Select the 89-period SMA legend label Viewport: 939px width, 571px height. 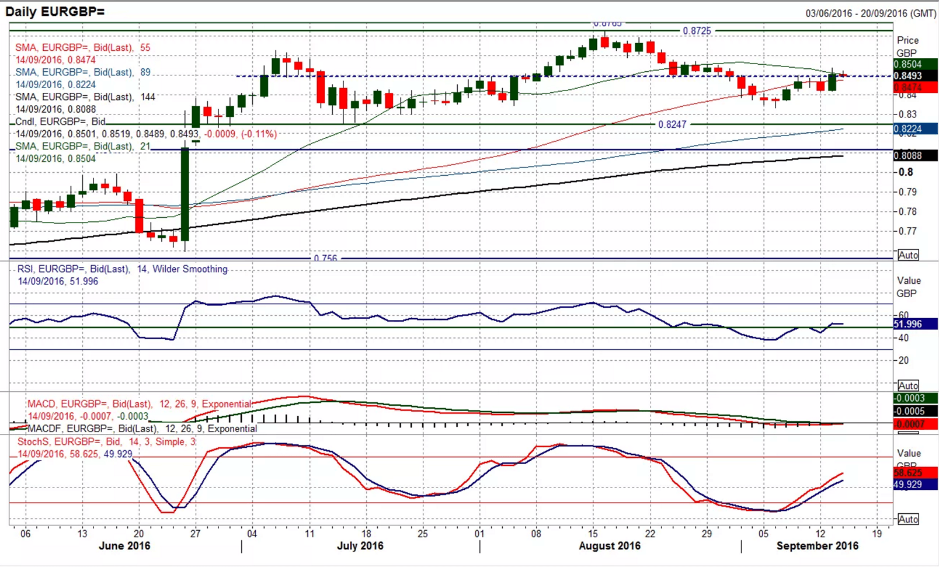point(82,72)
